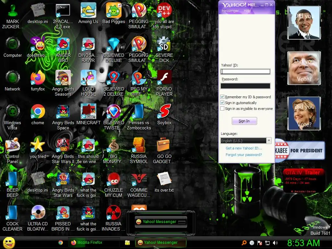Click the Hillary Did you Vote gadget
Viewport: 332px width, 249px height.
coord(304,113)
